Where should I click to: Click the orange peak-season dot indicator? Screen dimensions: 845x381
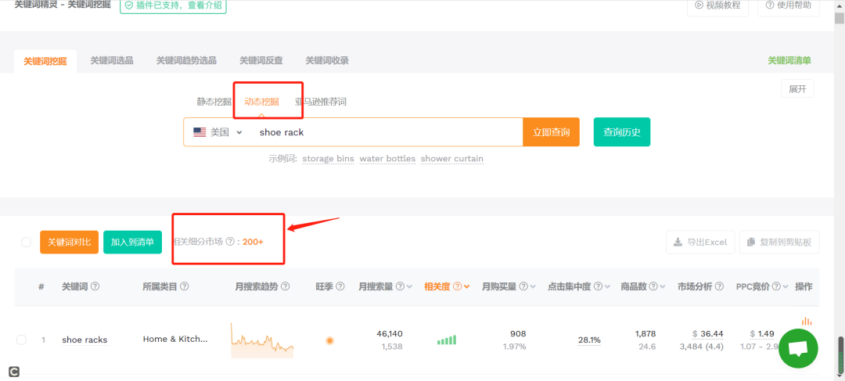pos(330,340)
